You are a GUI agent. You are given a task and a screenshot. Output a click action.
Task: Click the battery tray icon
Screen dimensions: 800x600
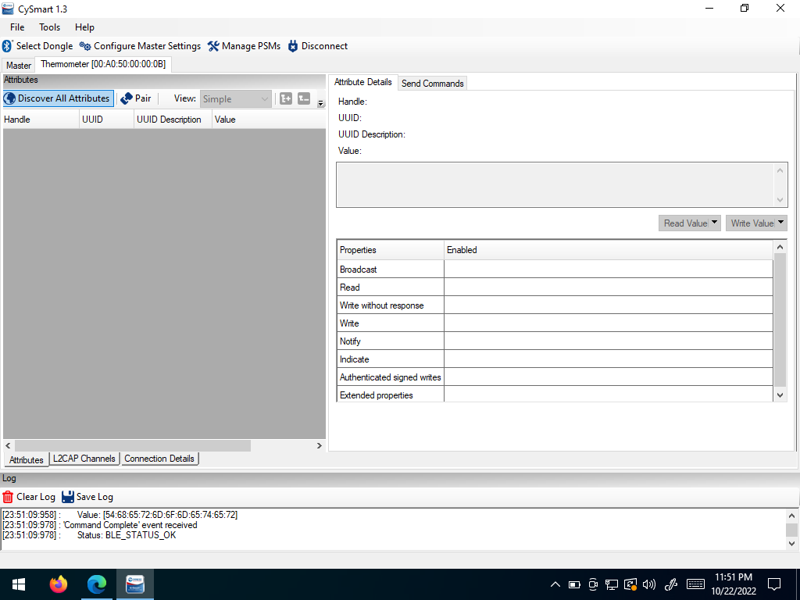pyautogui.click(x=574, y=584)
